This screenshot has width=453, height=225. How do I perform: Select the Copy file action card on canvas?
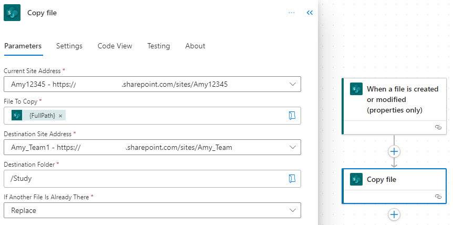point(394,186)
